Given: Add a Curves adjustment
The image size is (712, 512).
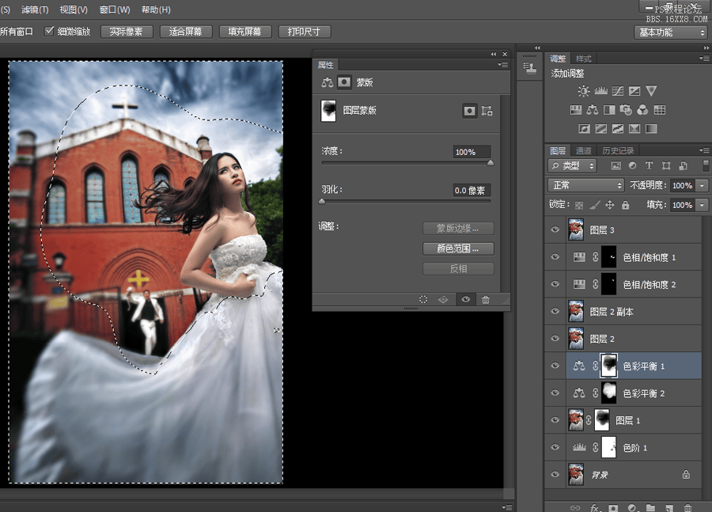Looking at the screenshot, I should pyautogui.click(x=618, y=91).
